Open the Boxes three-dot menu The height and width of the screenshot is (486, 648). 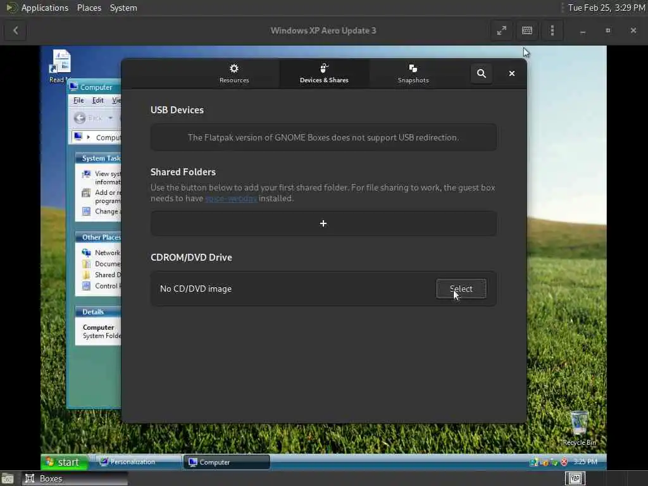tap(552, 30)
